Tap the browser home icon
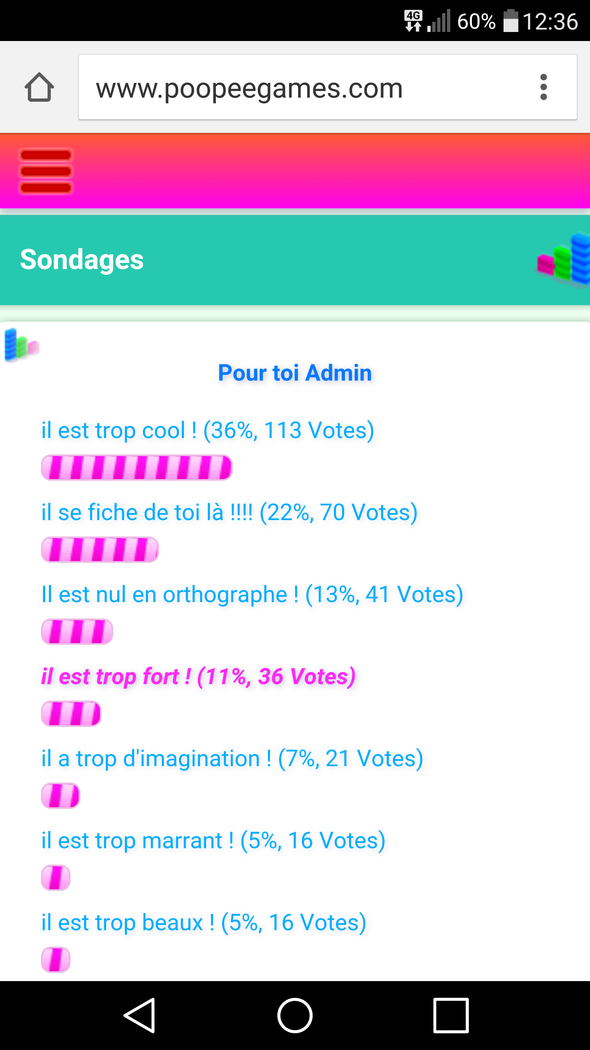590x1050 pixels. [39, 87]
